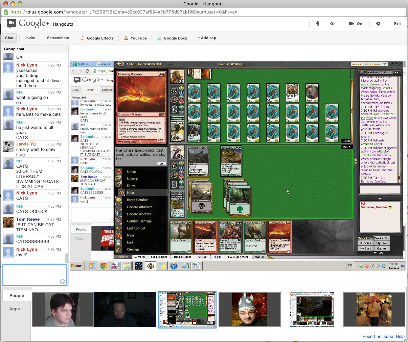The height and width of the screenshot is (342, 408).
Task: Click Duty-Bound Dead creature on battlefield
Action: pos(198,161)
